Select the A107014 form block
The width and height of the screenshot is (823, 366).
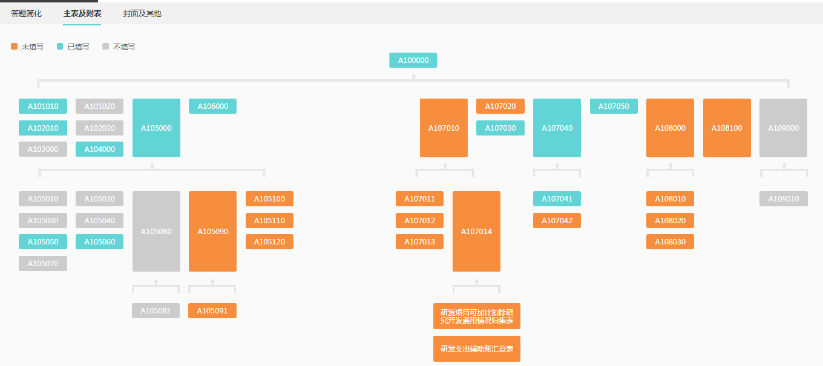(476, 231)
